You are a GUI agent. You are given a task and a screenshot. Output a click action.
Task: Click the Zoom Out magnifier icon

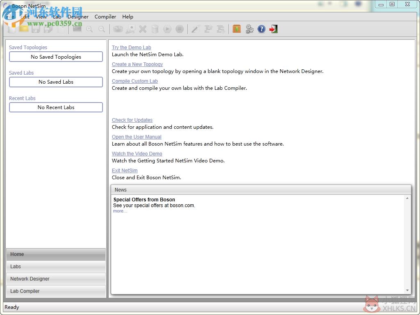click(x=102, y=29)
